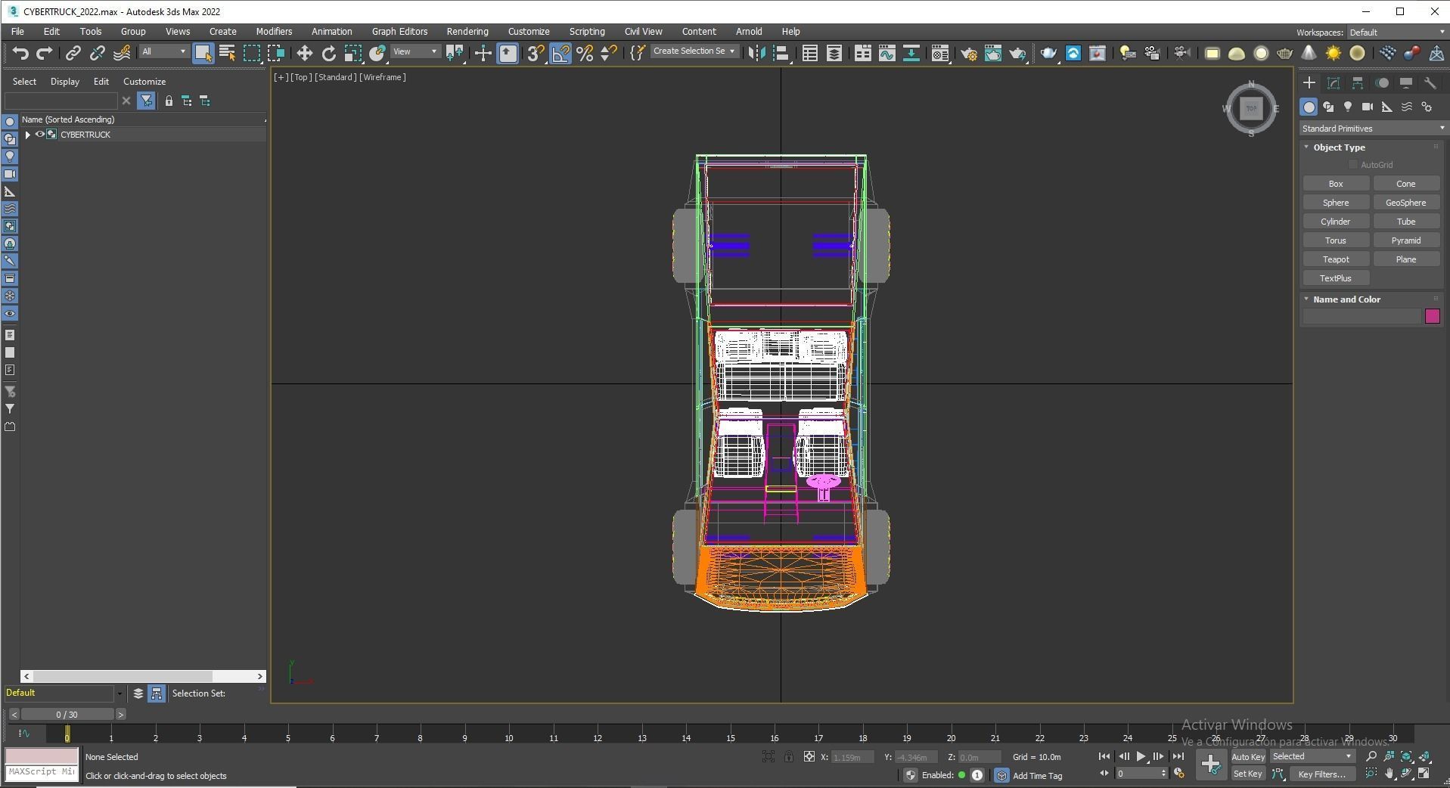Open the Standard Primitives category dropdown

(1372, 129)
